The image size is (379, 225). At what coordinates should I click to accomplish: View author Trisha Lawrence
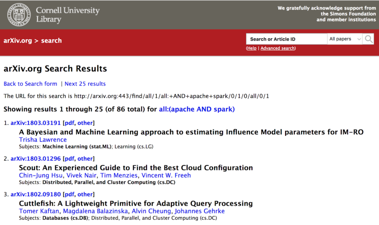(x=43, y=139)
